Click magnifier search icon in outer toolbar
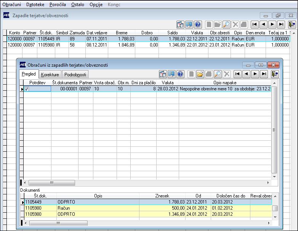This screenshot has height=231, width=298. tap(226, 24)
